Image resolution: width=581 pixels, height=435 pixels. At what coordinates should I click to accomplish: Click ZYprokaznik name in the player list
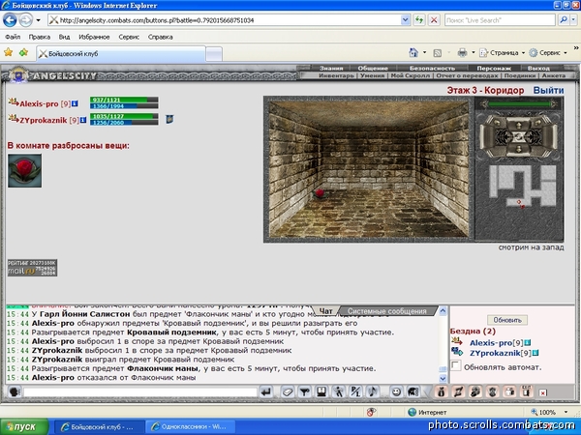click(495, 353)
